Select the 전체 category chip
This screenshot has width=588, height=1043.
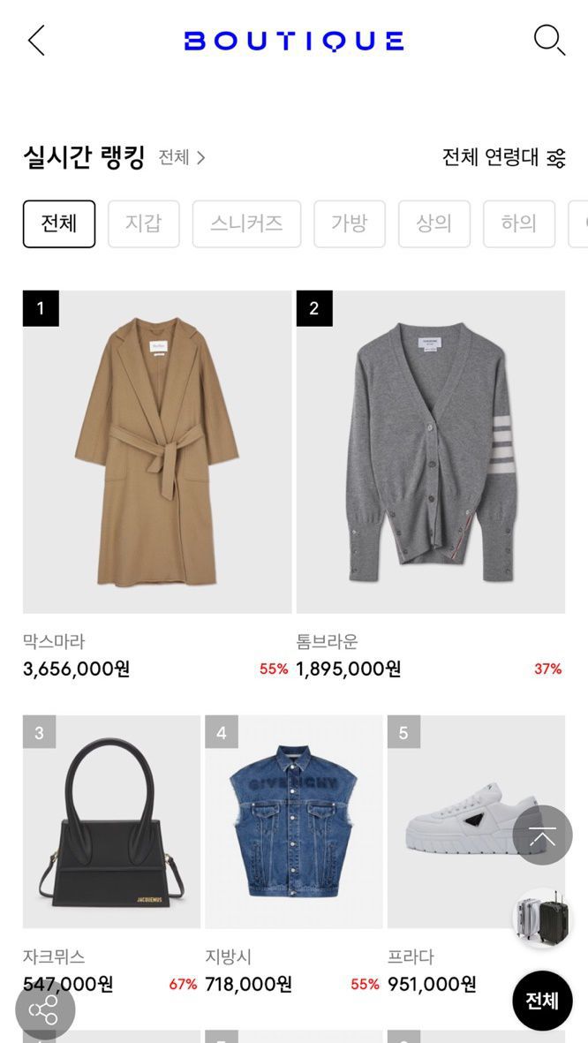59,223
